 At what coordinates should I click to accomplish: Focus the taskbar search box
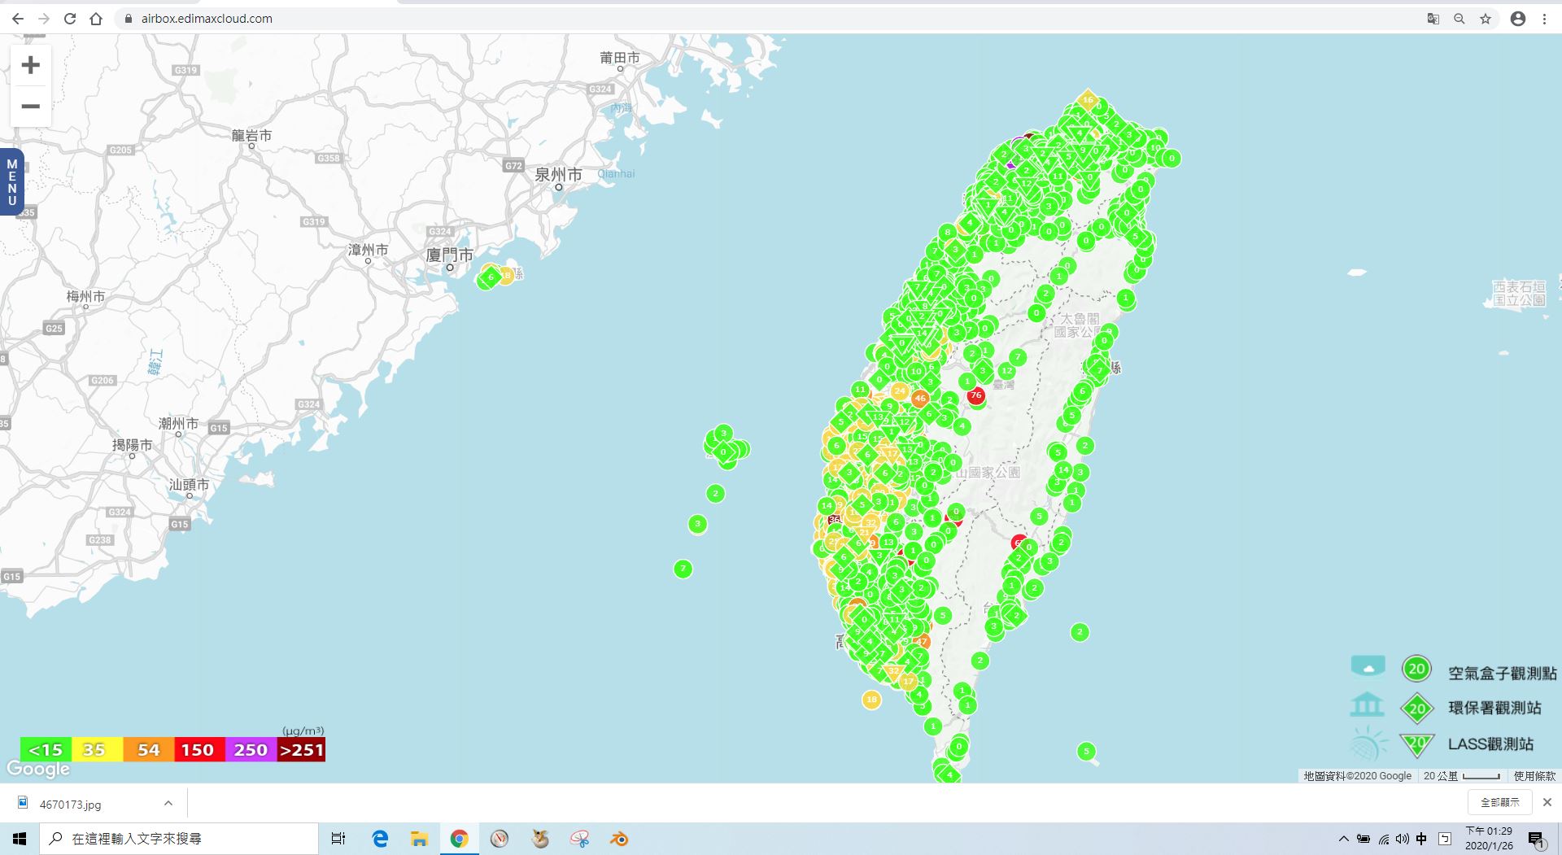(x=179, y=839)
